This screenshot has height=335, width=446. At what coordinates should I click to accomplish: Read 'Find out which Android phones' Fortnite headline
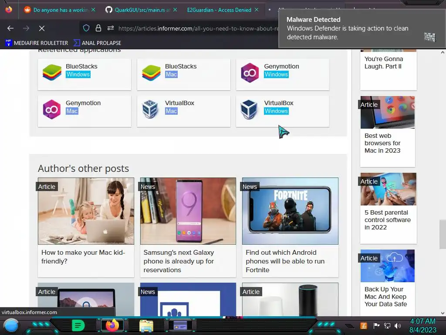click(285, 261)
